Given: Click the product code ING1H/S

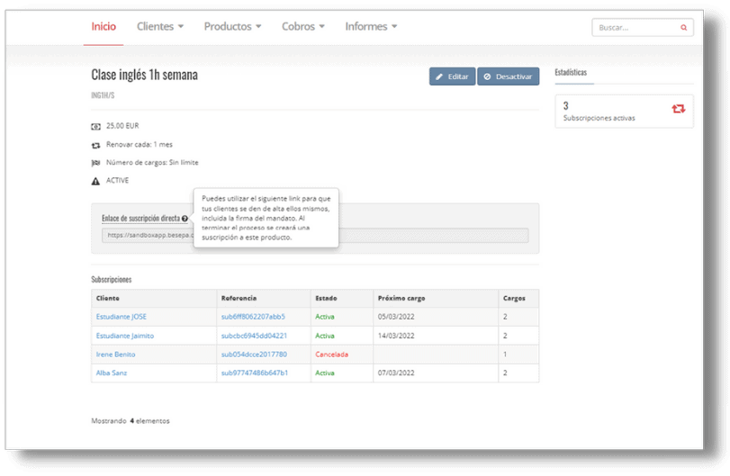Looking at the screenshot, I should (x=103, y=95).
